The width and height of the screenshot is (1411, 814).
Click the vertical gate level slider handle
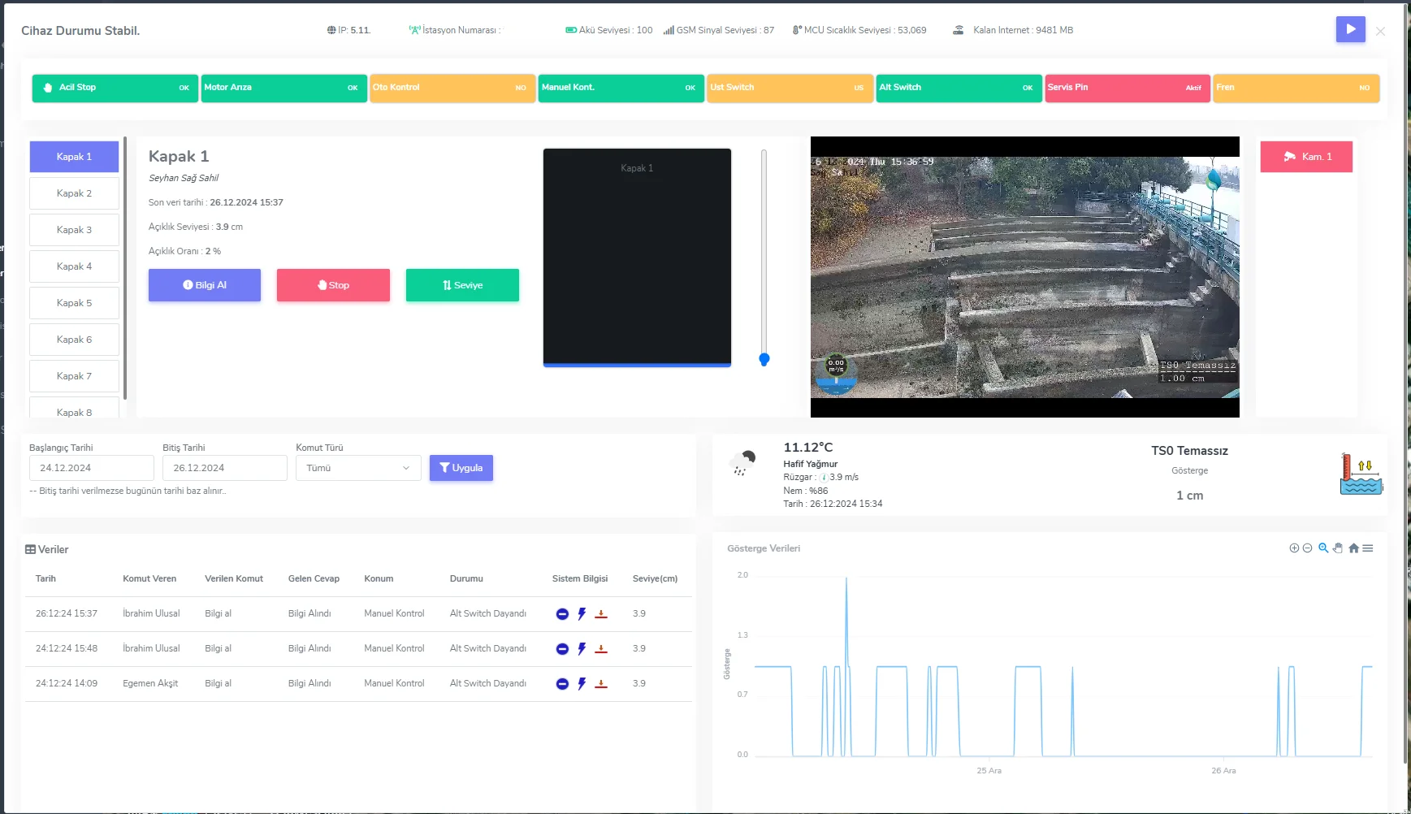tap(764, 359)
